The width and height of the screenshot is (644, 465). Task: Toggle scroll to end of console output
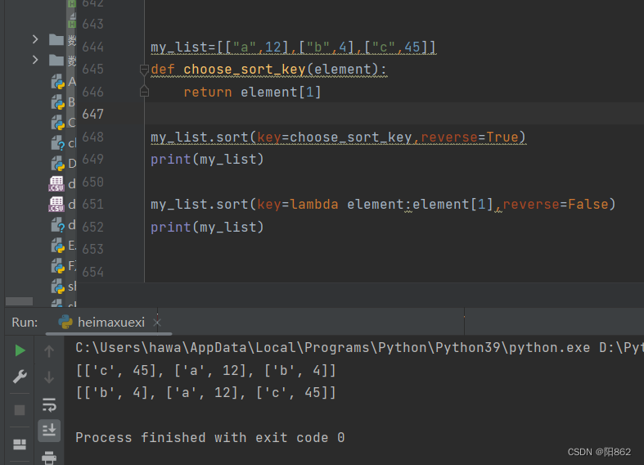point(49,430)
